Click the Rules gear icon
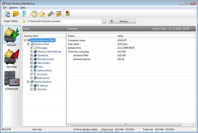The height and width of the screenshot is (133, 198). click(x=35, y=67)
